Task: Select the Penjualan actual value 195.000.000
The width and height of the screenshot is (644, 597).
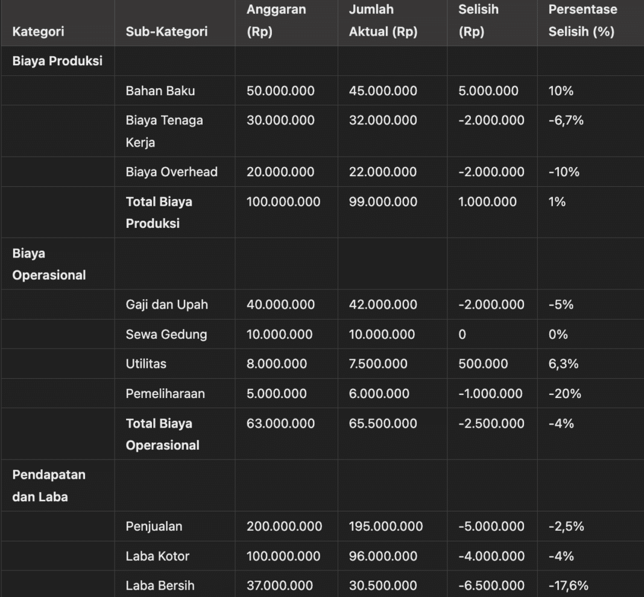Action: coord(380,526)
